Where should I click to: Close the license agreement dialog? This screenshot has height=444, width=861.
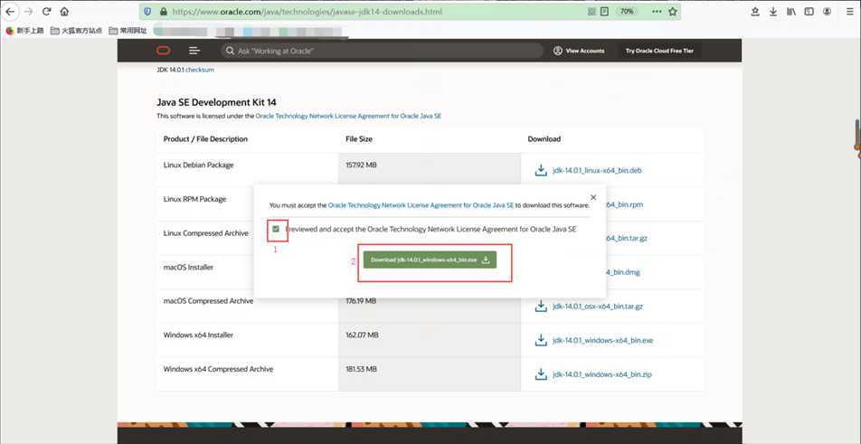(x=593, y=197)
